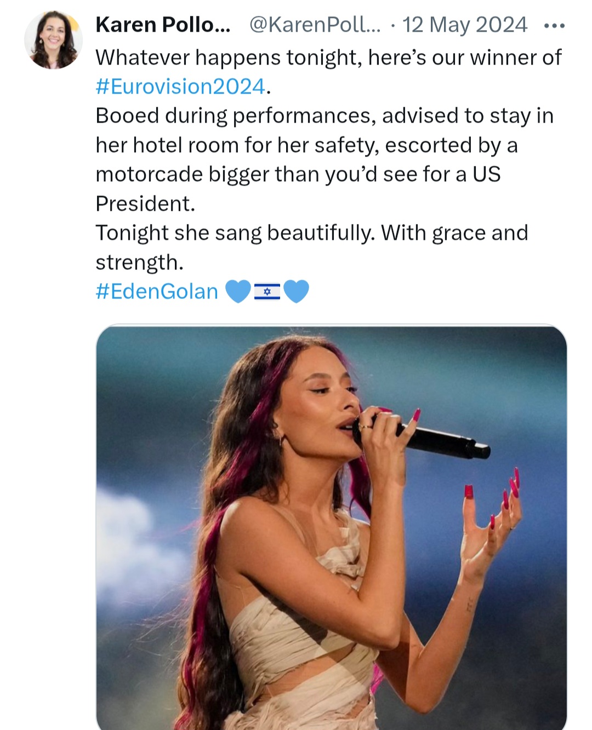The width and height of the screenshot is (592, 730).
Task: Open the attached singer photo
Action: point(332,527)
